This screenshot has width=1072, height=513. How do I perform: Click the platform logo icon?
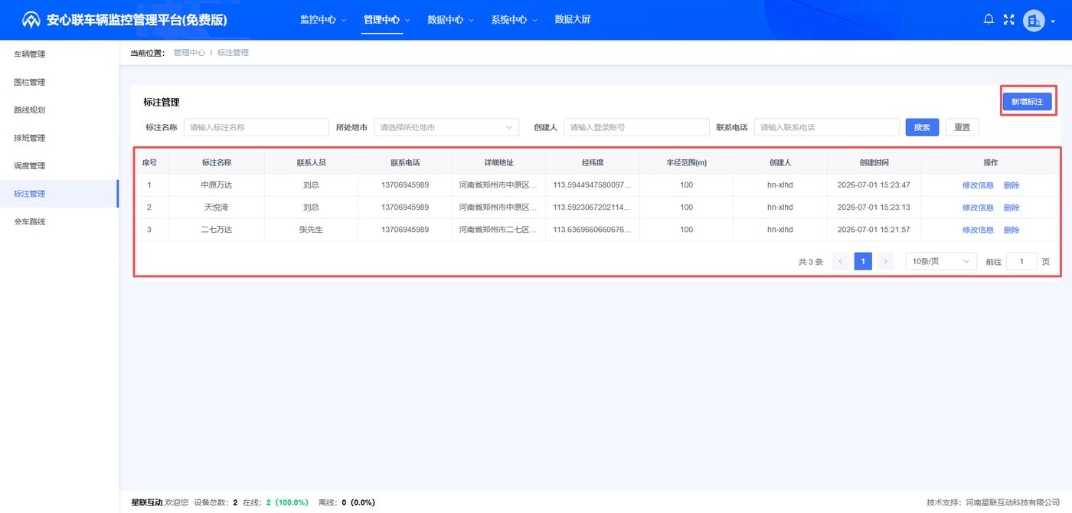coord(31,20)
